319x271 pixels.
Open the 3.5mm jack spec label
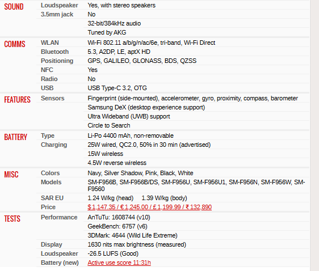point(57,14)
